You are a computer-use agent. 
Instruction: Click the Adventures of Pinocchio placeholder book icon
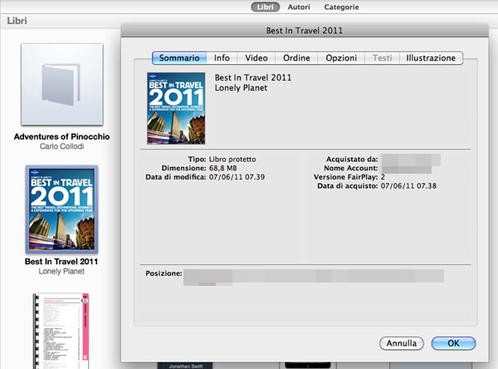(x=62, y=86)
